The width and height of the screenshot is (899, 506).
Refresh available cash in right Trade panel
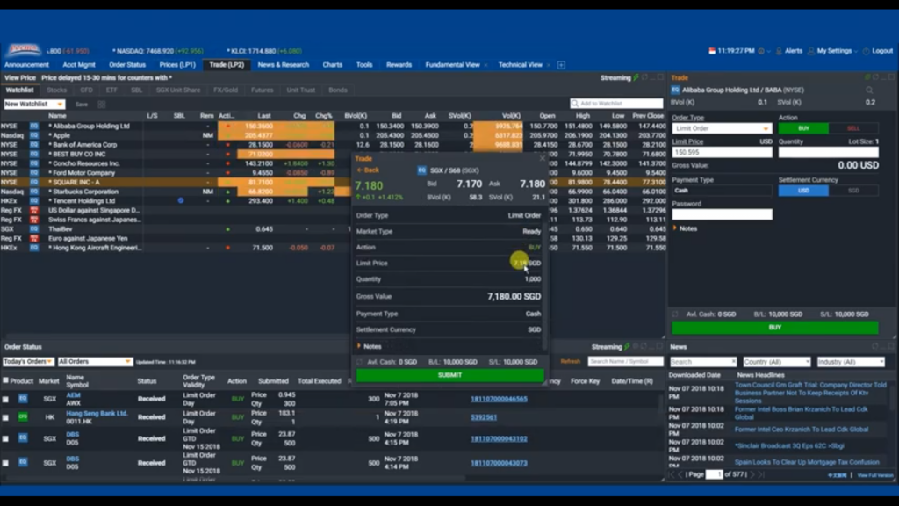click(x=675, y=314)
